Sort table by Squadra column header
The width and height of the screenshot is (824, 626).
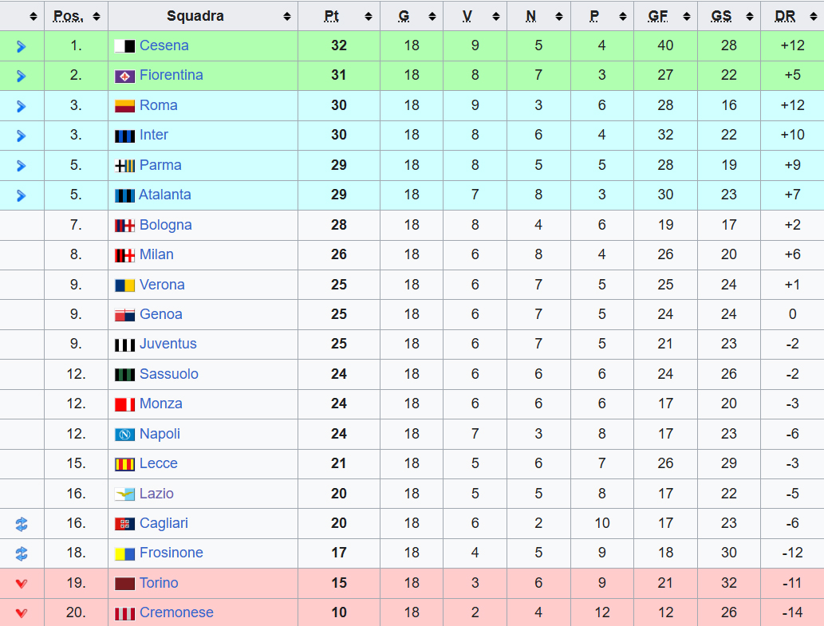click(203, 16)
